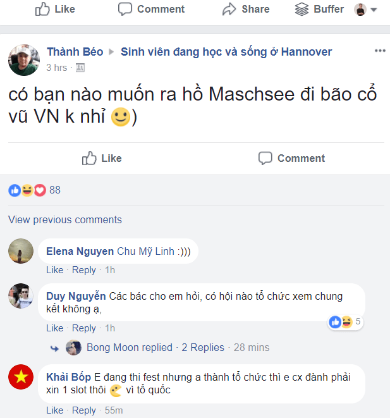
Task: Toggle Like on Khải Bốp's comment
Action: (55, 410)
